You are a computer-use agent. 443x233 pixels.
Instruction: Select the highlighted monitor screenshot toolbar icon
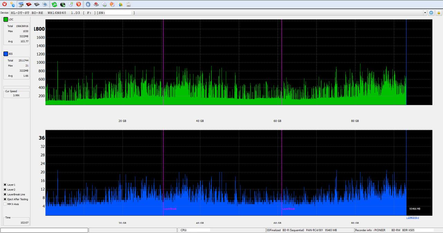[x=21, y=5]
